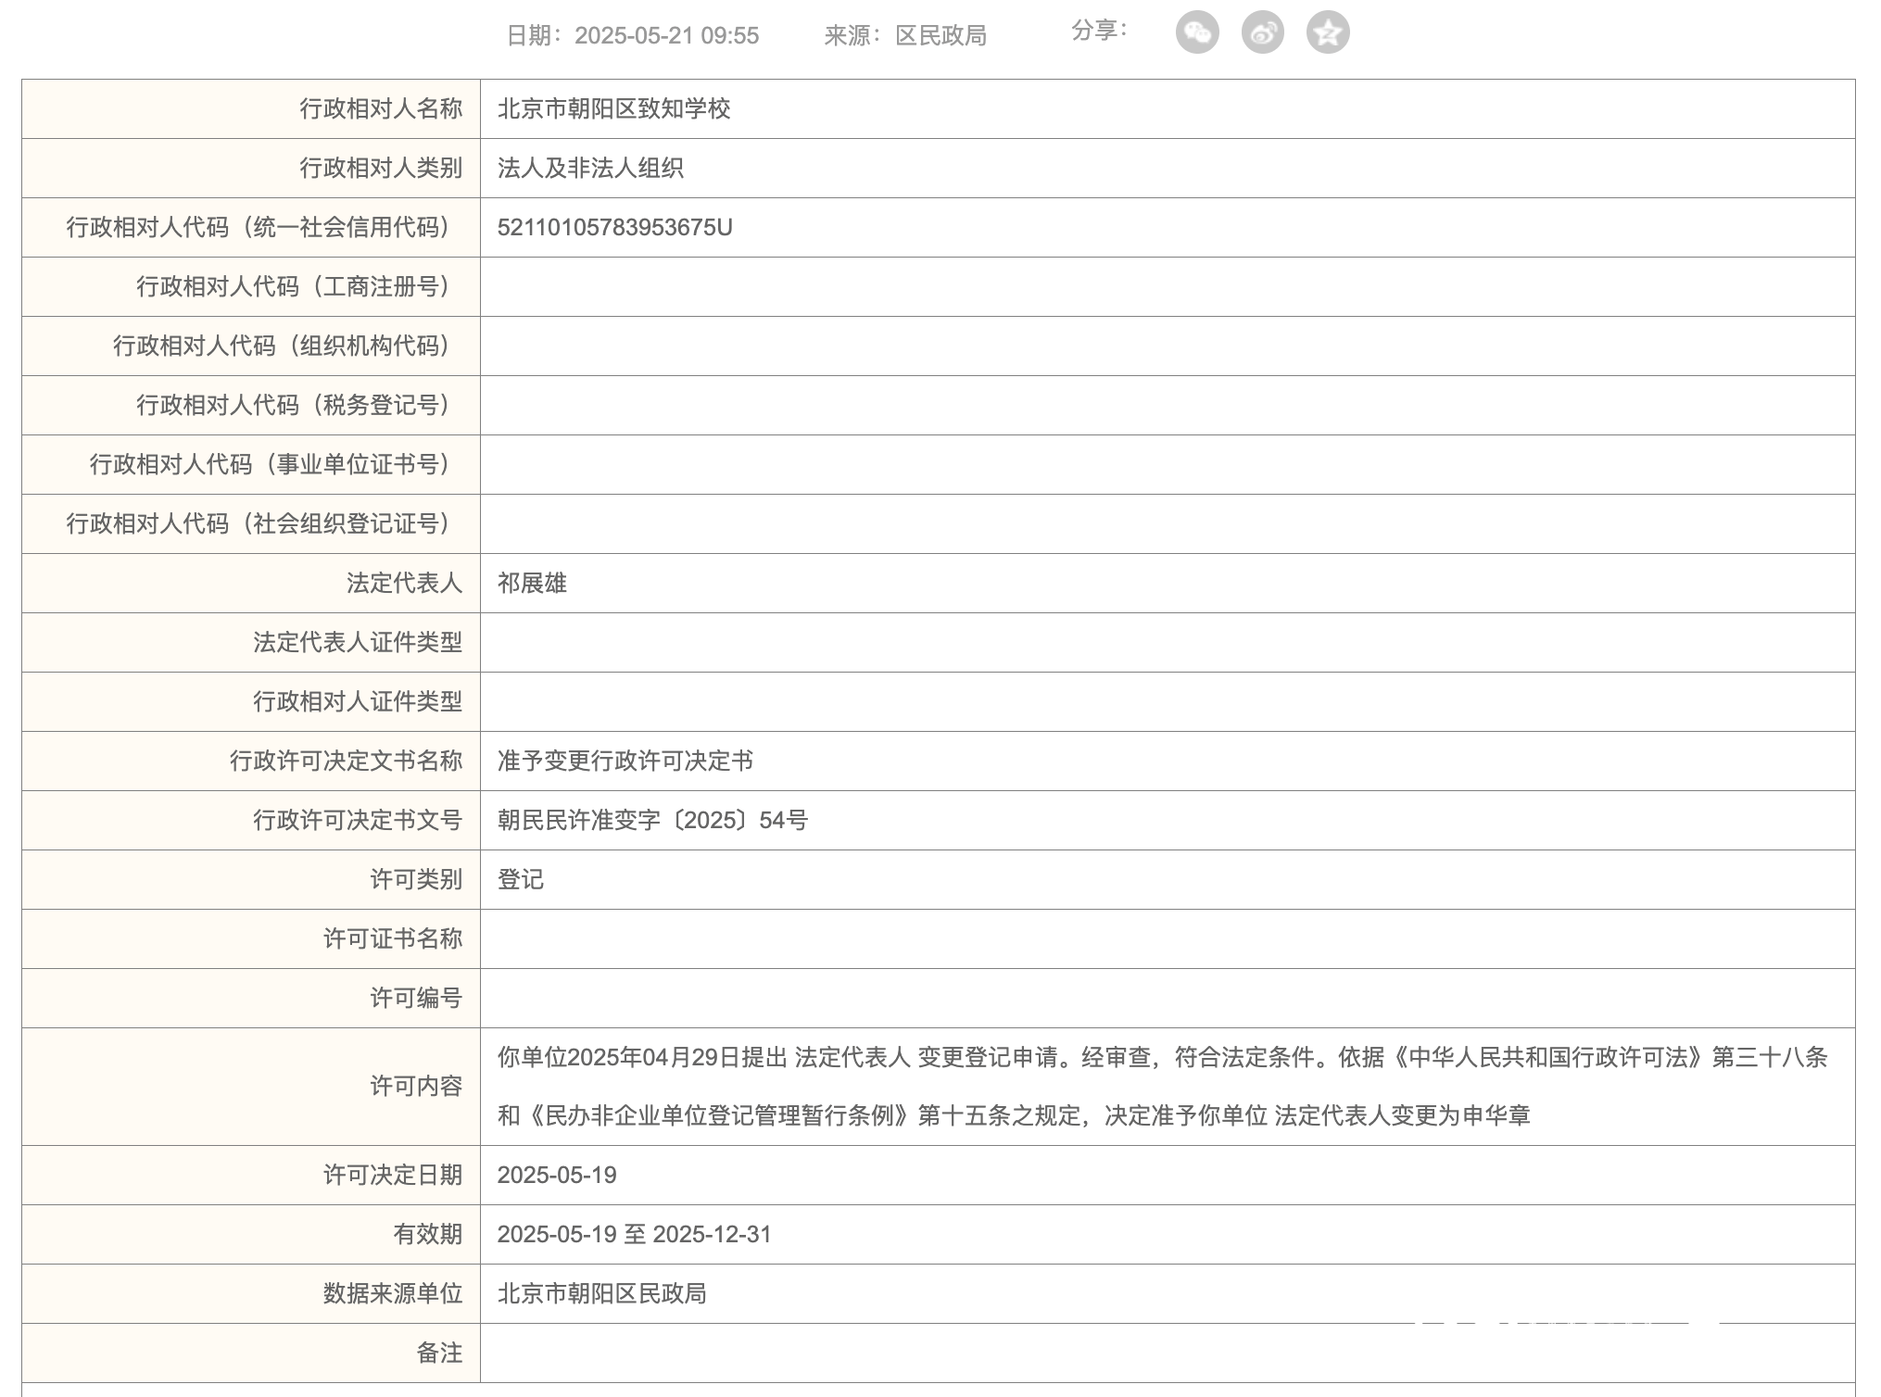Click the 法定代表人 row label
This screenshot has width=1881, height=1397.
click(x=404, y=583)
